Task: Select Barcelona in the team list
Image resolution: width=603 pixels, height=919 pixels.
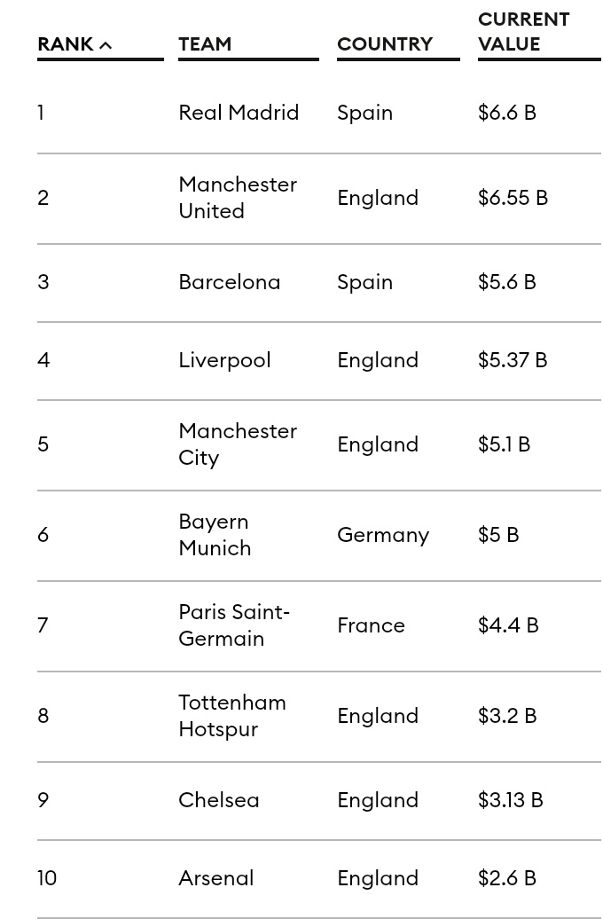Action: (x=229, y=282)
